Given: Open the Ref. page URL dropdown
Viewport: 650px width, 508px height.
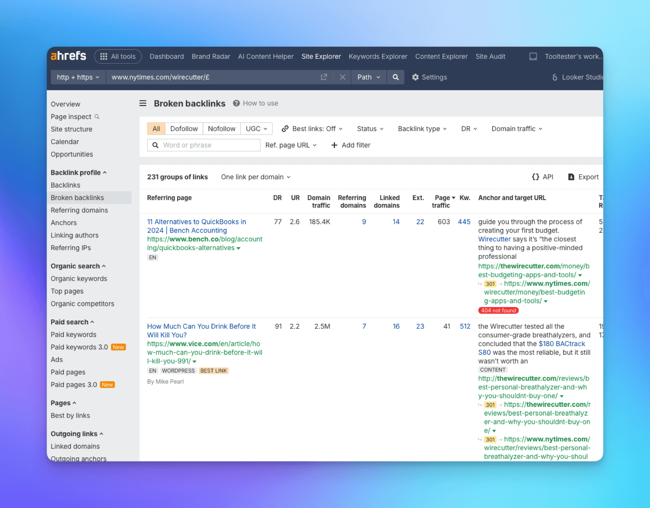Looking at the screenshot, I should [291, 145].
